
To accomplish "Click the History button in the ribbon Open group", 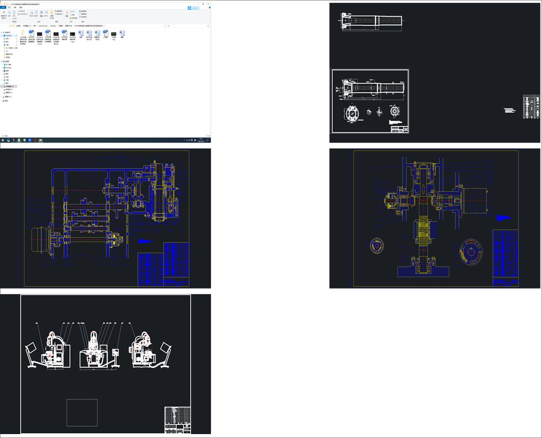I will 73,18.
